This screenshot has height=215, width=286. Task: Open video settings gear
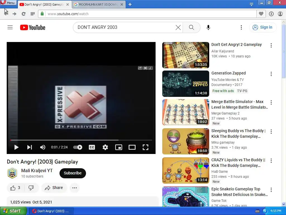tap(105, 147)
